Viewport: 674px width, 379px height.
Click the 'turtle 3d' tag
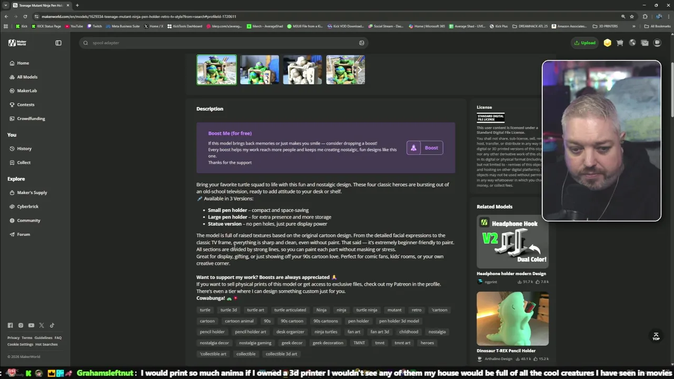click(229, 310)
